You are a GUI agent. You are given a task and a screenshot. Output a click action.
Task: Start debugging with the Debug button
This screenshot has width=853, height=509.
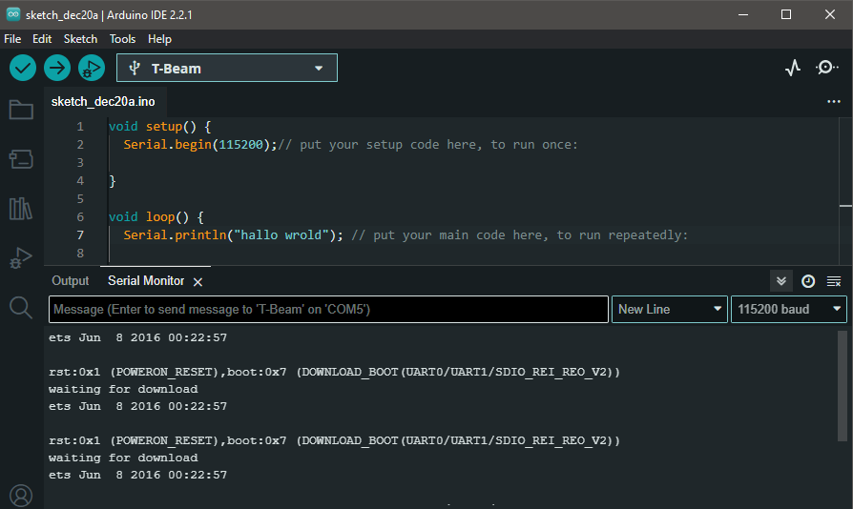pyautogui.click(x=92, y=68)
